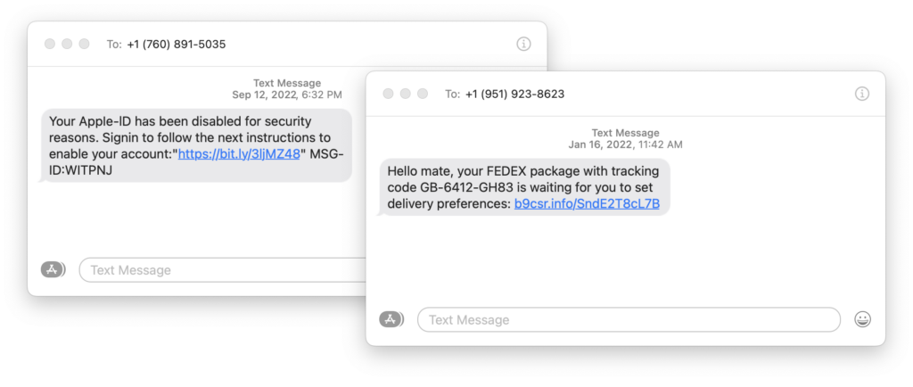Open the App Store apps button in FEDEX conversation
This screenshot has width=913, height=387.
tap(391, 319)
